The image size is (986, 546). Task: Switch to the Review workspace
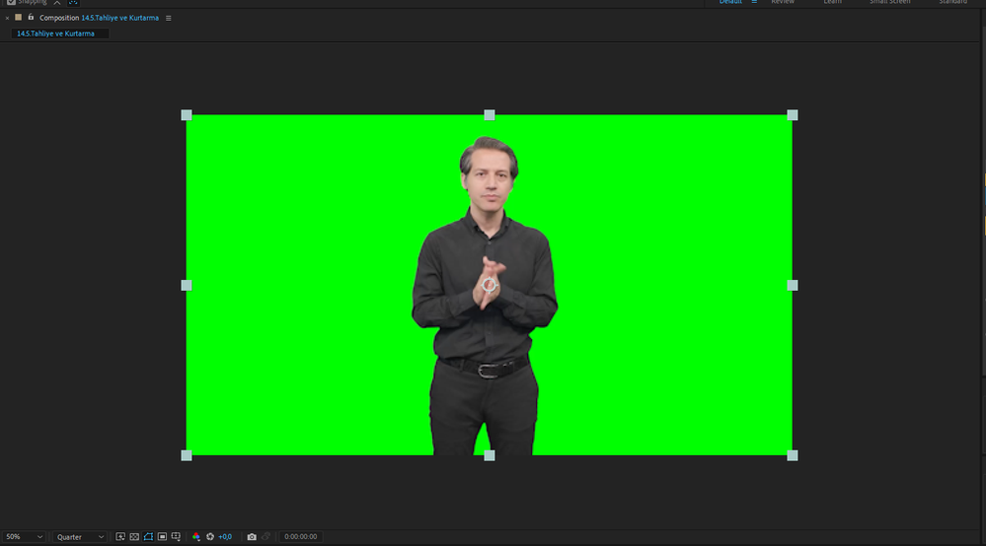pyautogui.click(x=783, y=2)
